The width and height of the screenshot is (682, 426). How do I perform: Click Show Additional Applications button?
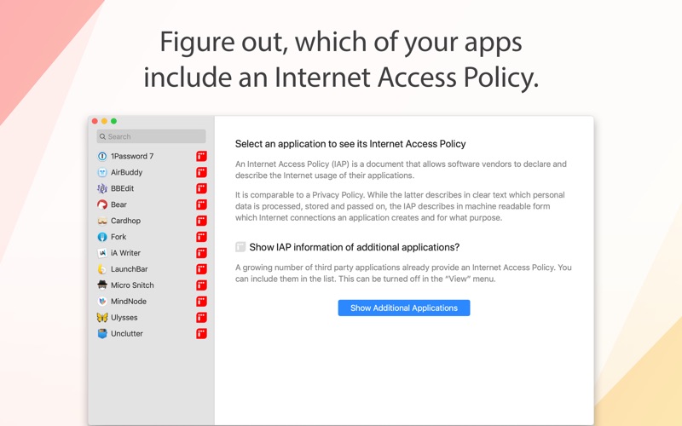pos(404,308)
